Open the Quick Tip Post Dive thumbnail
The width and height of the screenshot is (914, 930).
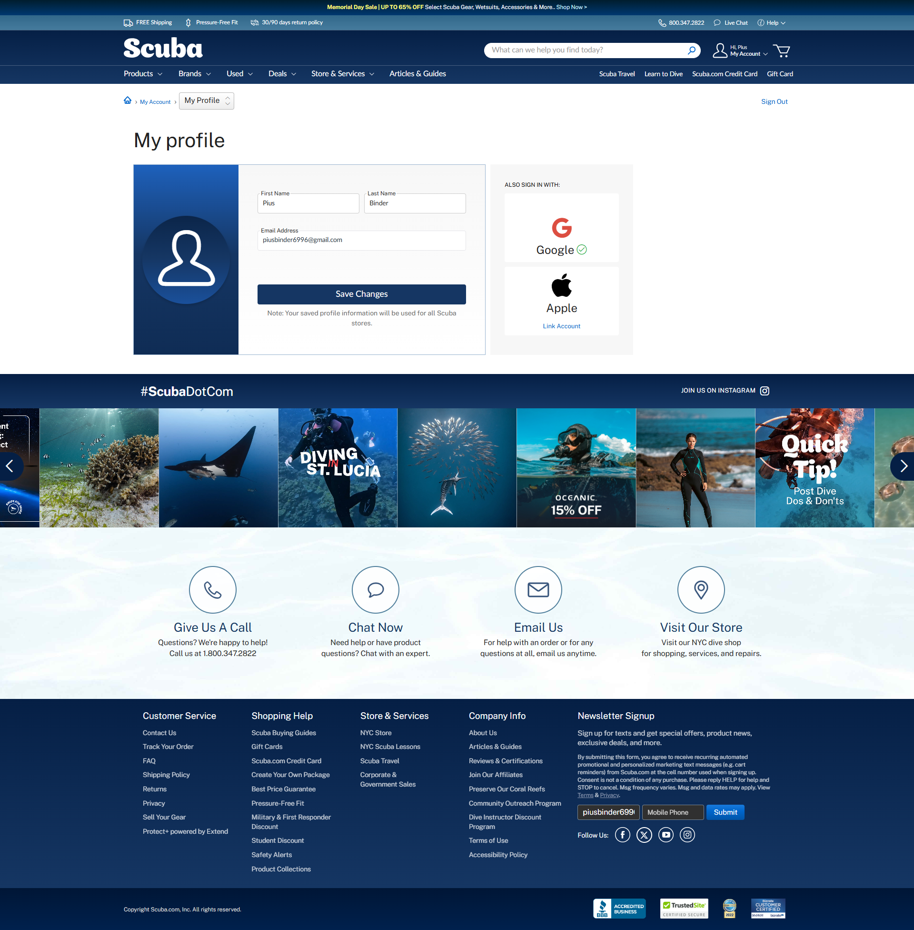point(815,468)
